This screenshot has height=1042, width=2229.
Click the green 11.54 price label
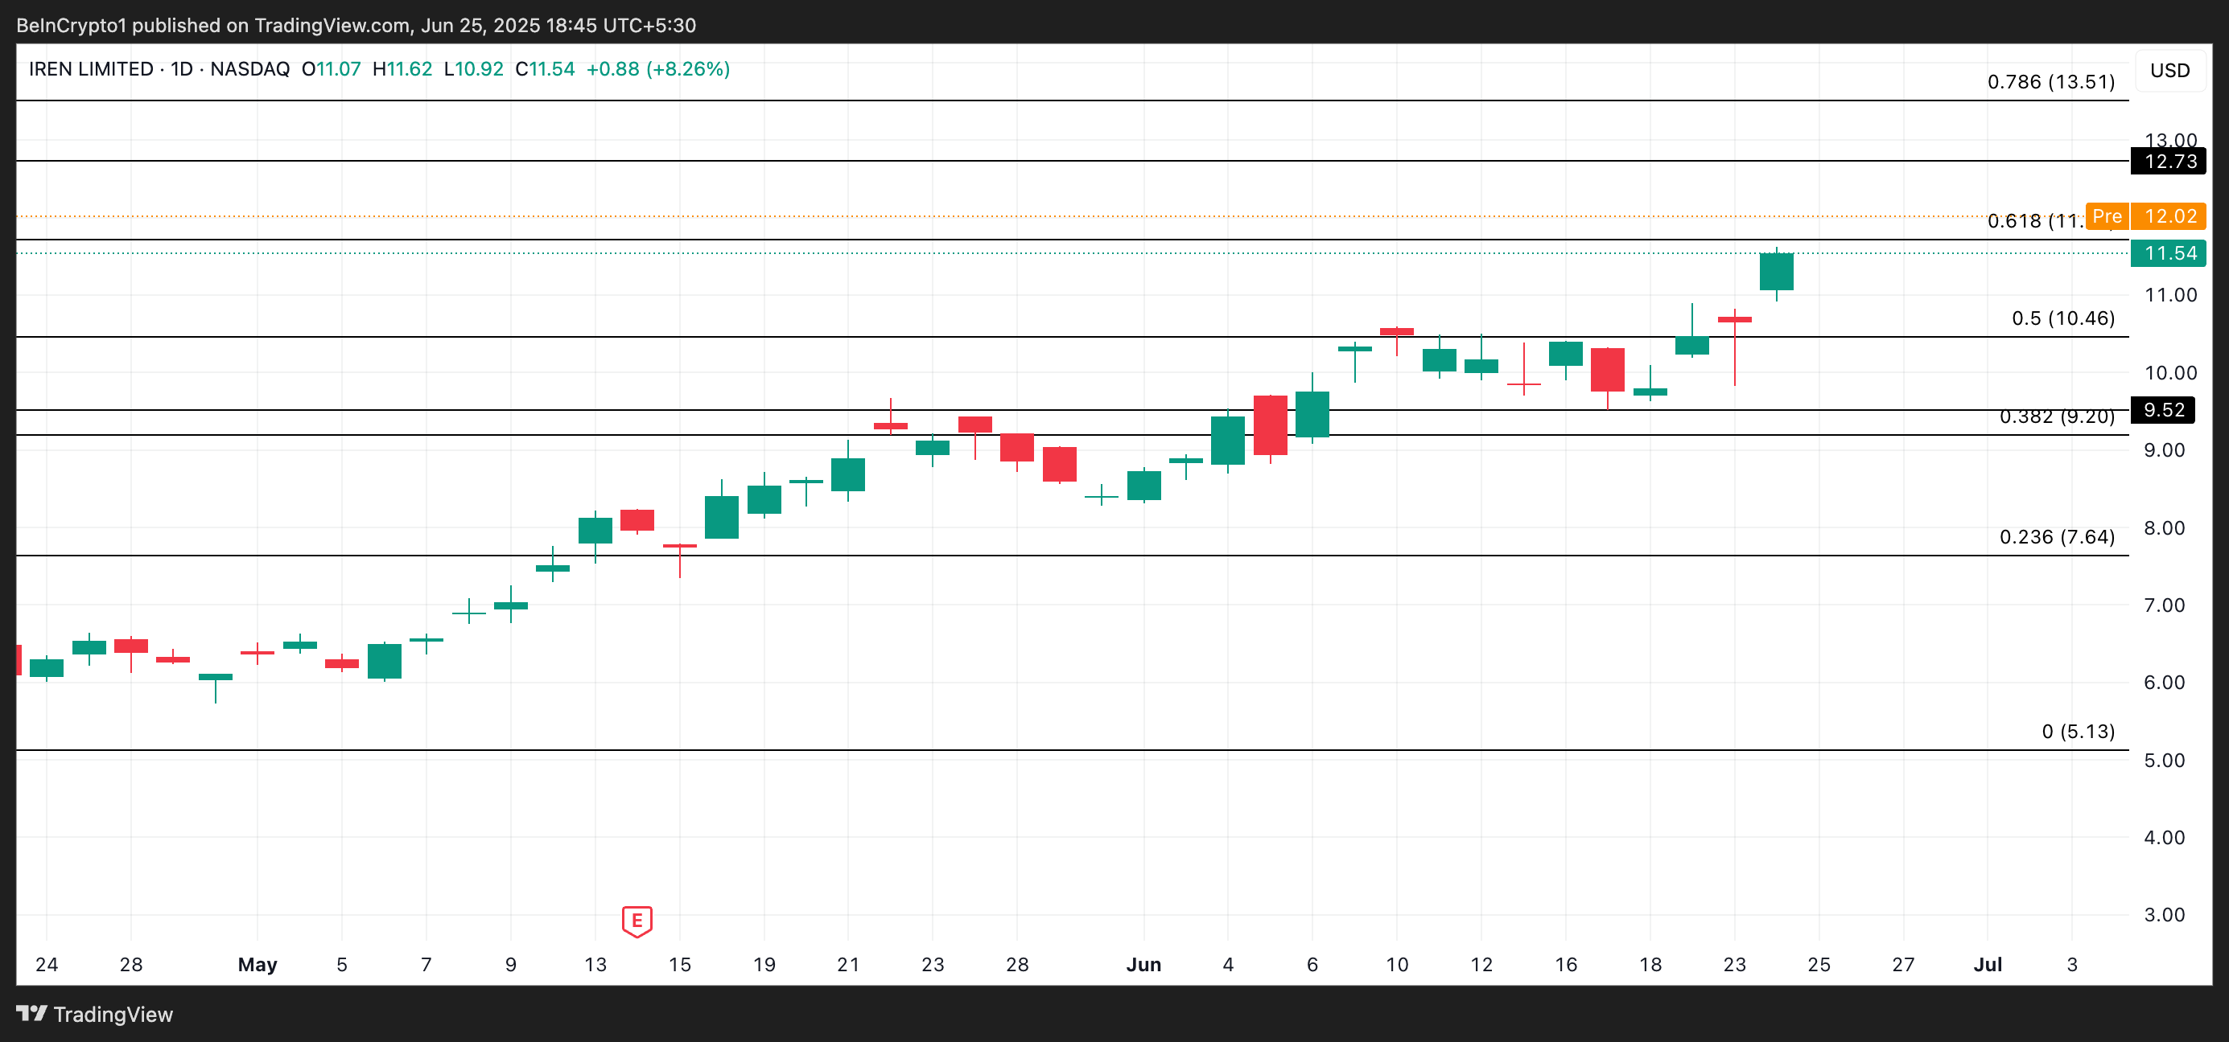click(x=2169, y=253)
